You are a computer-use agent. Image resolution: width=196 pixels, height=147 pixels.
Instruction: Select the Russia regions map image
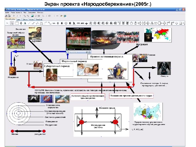tap(148, 112)
